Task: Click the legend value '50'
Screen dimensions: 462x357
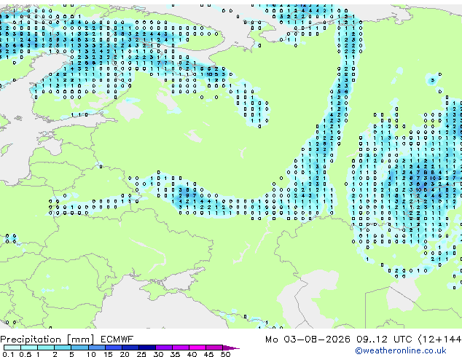Action: 225,354
